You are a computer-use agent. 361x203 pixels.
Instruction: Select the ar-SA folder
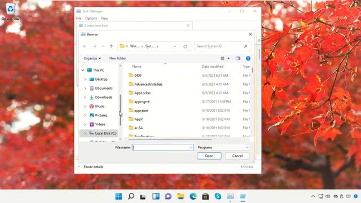point(138,128)
